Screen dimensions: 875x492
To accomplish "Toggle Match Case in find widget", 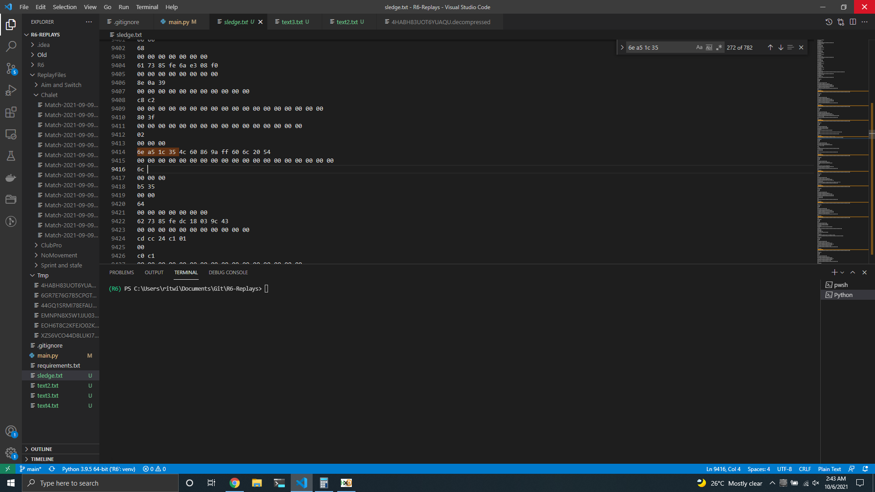I will [x=699, y=47].
